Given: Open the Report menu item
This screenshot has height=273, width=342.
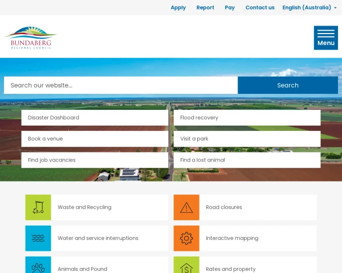Looking at the screenshot, I should tap(205, 7).
